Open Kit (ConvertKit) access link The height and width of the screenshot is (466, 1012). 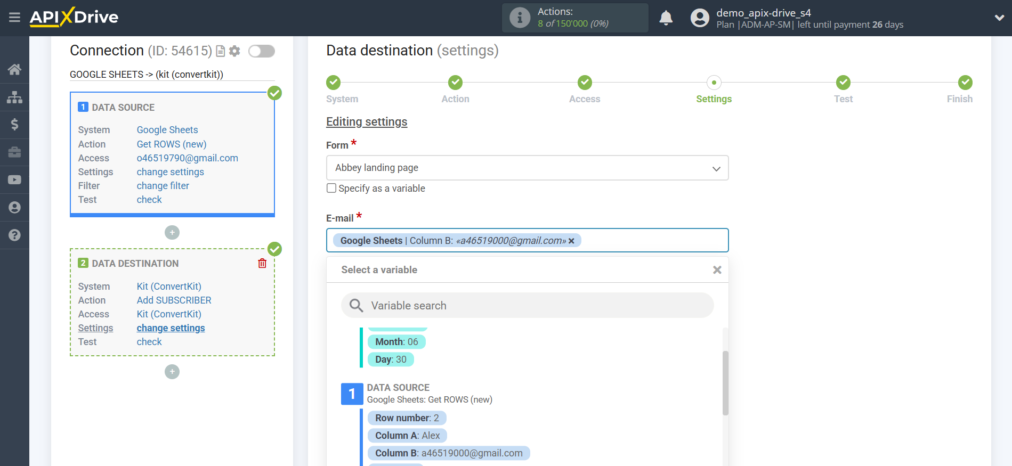[169, 314]
